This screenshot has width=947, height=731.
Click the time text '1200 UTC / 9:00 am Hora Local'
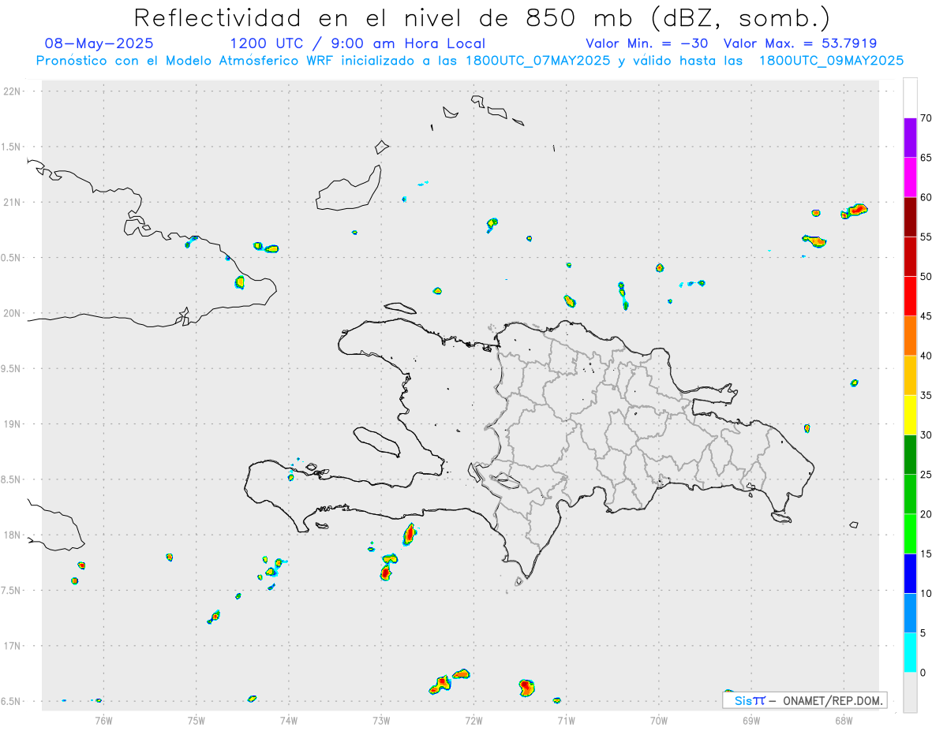357,43
